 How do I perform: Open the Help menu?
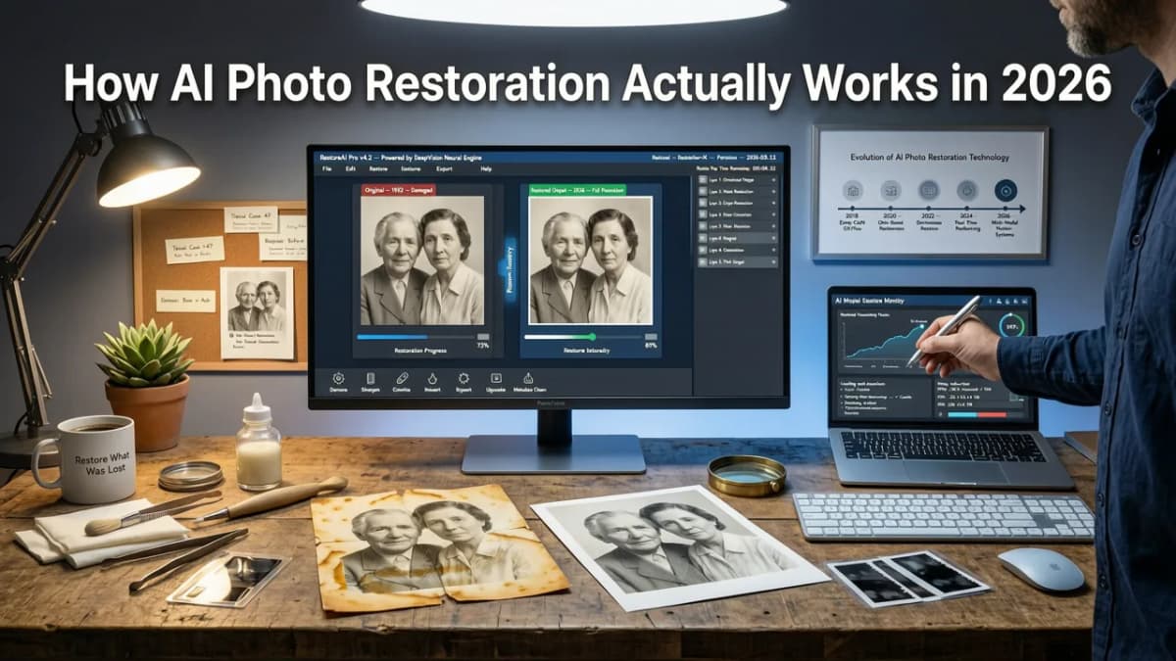pos(486,168)
